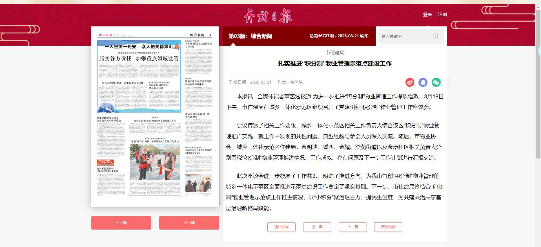Screen dimensions: 541x247
Task: Click the search magnifier icon
Action: pyautogui.click(x=436, y=36)
